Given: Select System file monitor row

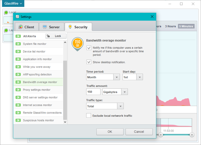Looking at the screenshot, I should pyautogui.click(x=38, y=44).
